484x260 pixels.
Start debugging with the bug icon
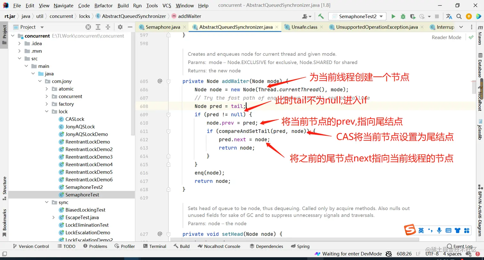click(x=403, y=16)
